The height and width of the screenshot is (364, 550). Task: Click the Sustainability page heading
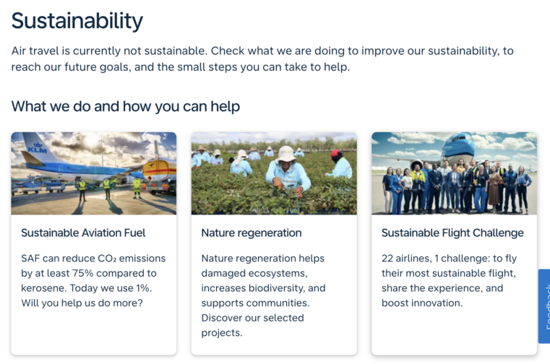click(77, 21)
